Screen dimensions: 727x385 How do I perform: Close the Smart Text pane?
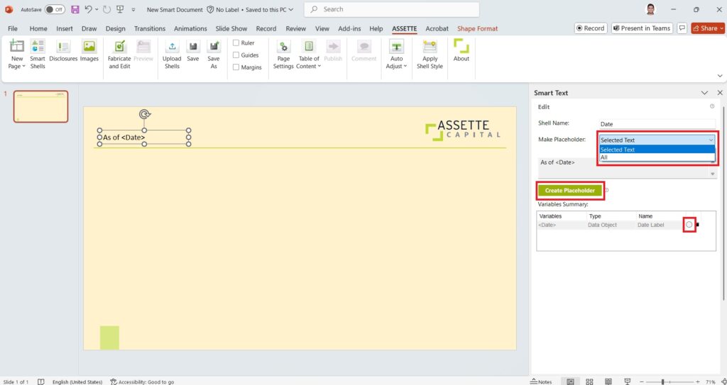coord(720,93)
